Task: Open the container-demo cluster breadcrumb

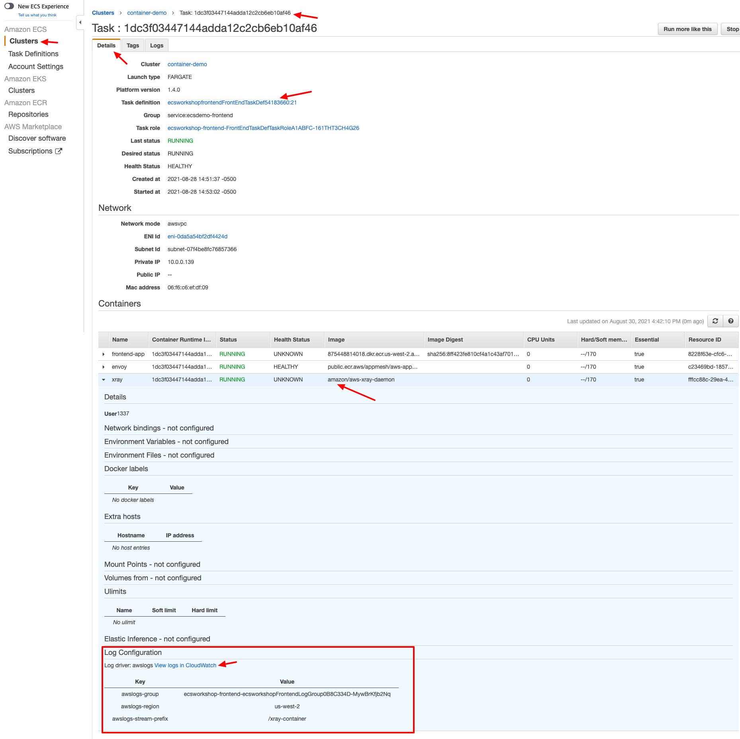Action: (147, 12)
